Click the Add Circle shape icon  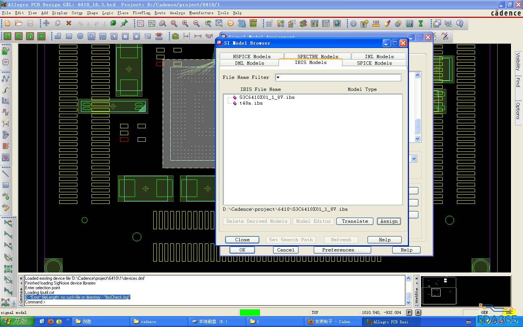pos(80,36)
